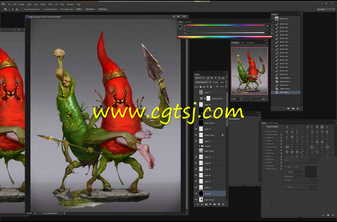Switch to the Swatches tab

tap(188, 22)
